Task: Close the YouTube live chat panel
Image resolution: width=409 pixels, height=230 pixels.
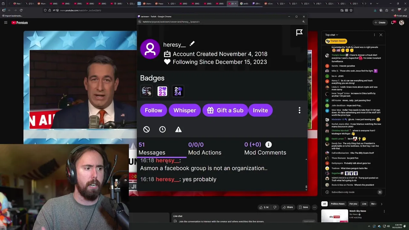Action: coord(381,35)
